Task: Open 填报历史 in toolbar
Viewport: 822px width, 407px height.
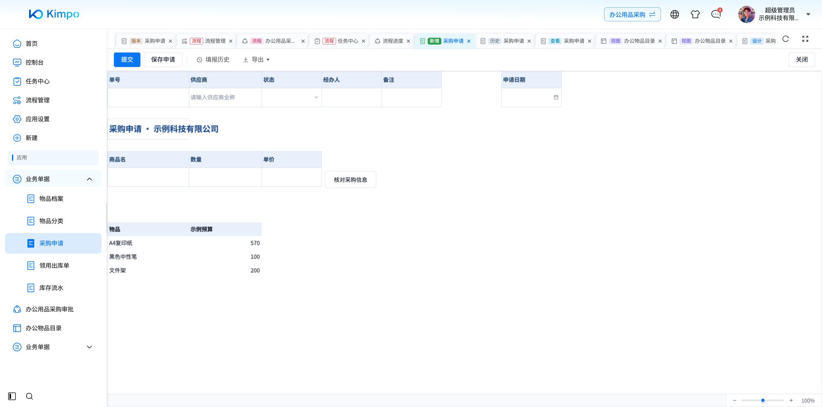Action: coord(213,60)
